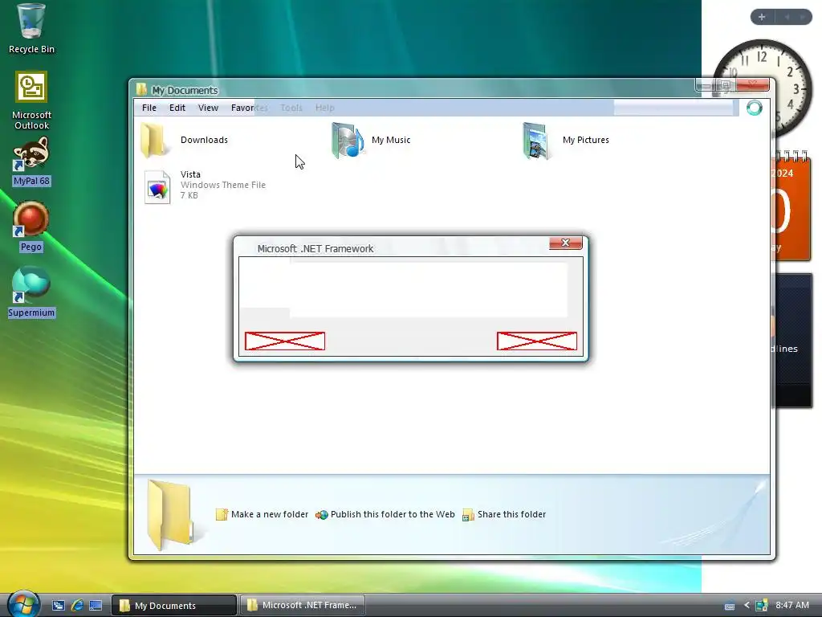Screen dimensions: 822x617
Task: Open the Tools menu
Action: click(x=291, y=108)
